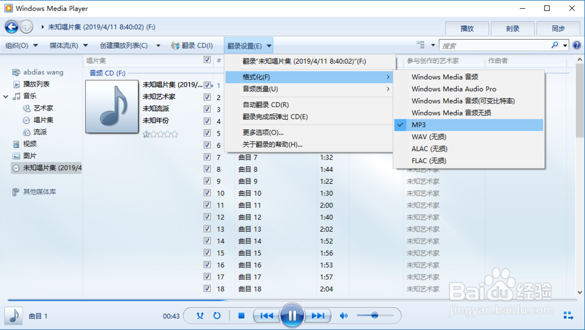Click the Back navigation arrow
The image size is (585, 330).
click(x=12, y=27)
